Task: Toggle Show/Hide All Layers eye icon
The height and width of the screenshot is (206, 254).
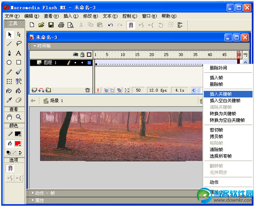Action: click(75, 55)
